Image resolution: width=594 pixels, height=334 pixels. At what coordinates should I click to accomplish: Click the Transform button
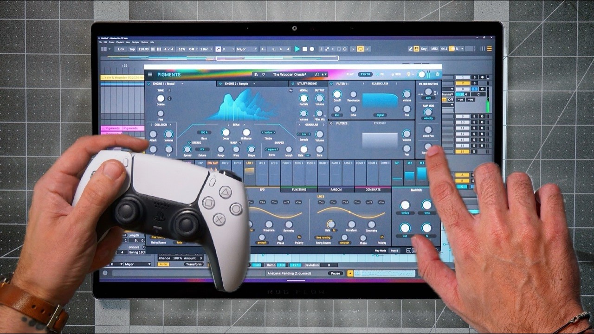(194, 264)
